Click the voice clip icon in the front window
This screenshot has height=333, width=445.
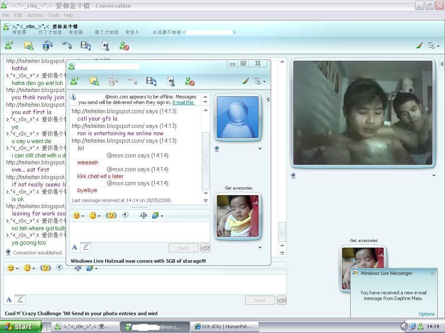(125, 215)
